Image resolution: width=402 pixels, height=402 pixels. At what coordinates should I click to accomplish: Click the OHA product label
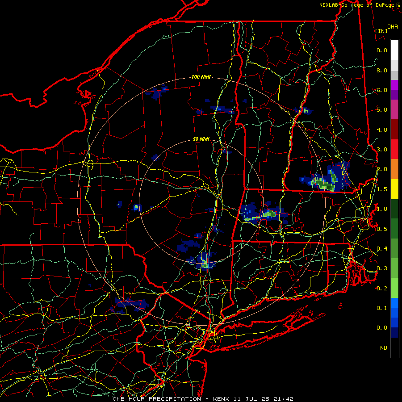[393, 27]
